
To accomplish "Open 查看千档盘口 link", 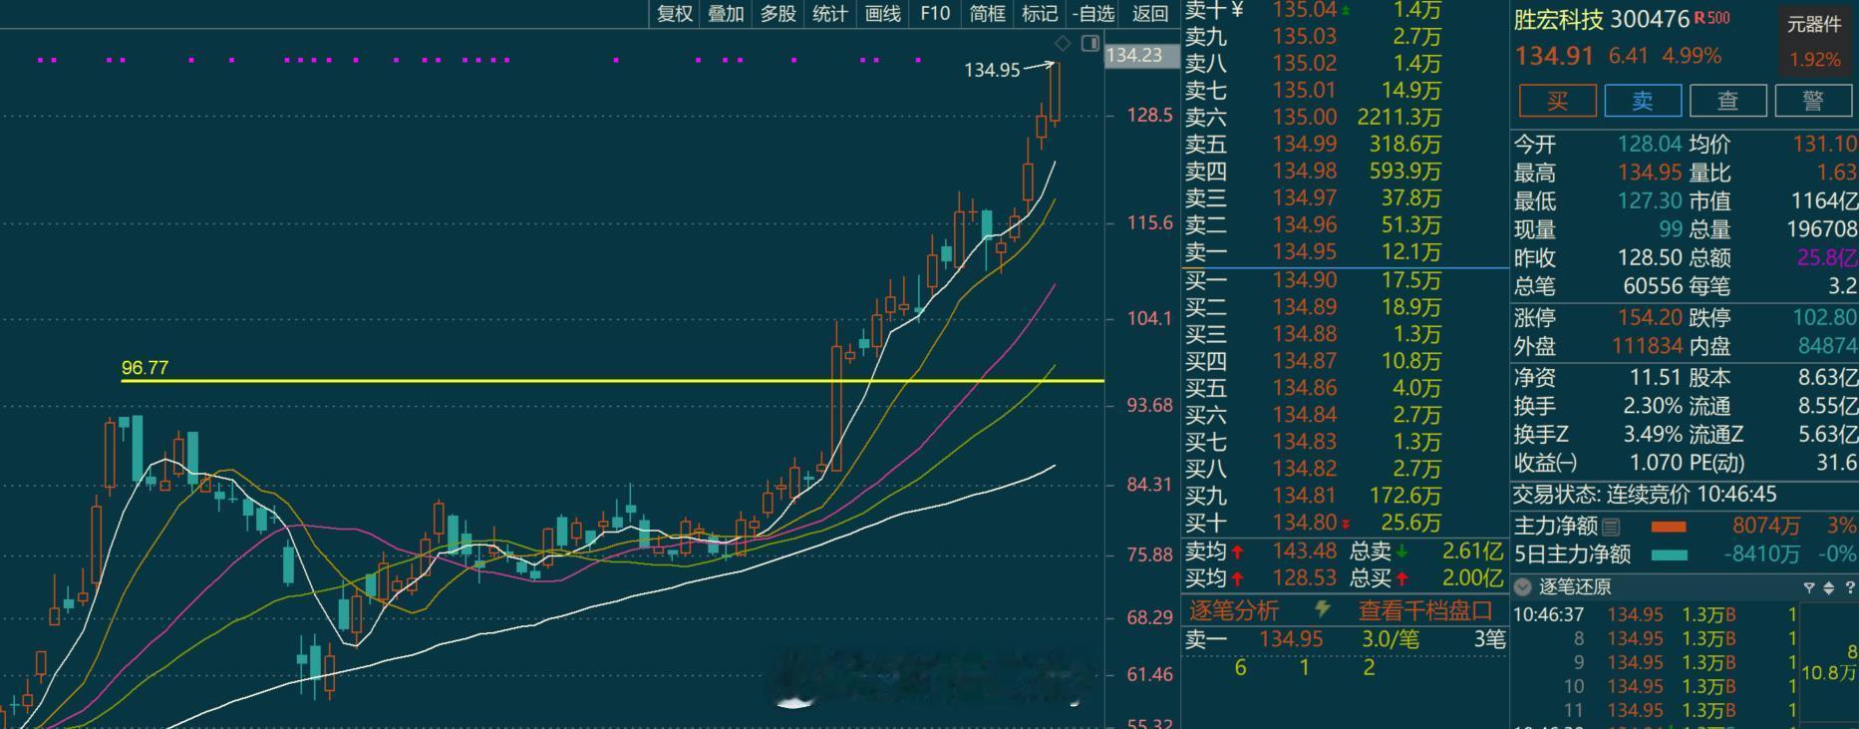I will click(1425, 610).
